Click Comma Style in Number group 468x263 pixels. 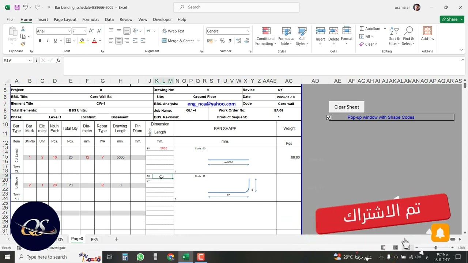point(230,41)
